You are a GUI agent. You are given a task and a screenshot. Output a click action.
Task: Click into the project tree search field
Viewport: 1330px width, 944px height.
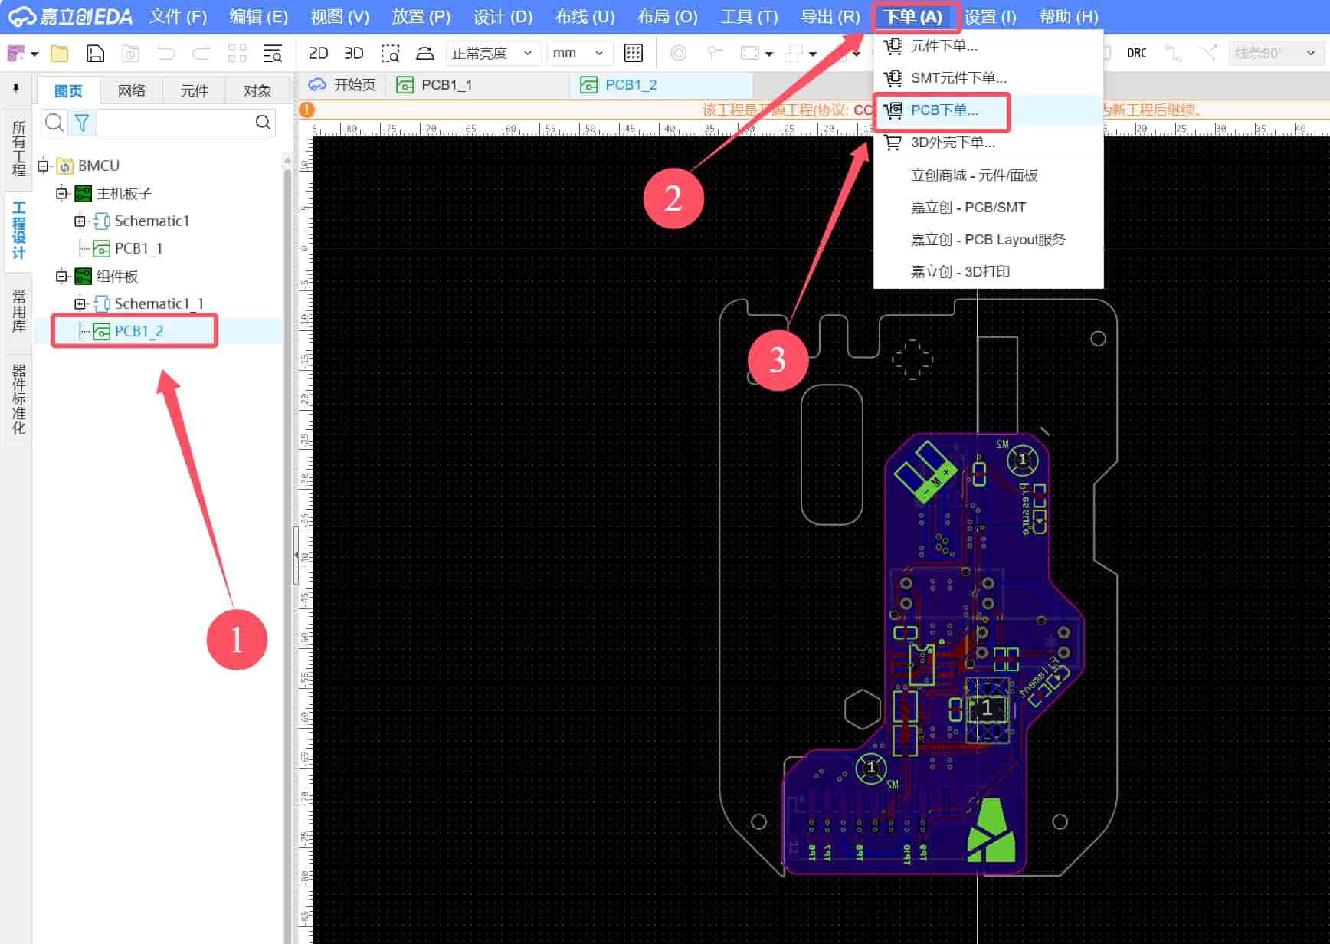click(x=175, y=122)
